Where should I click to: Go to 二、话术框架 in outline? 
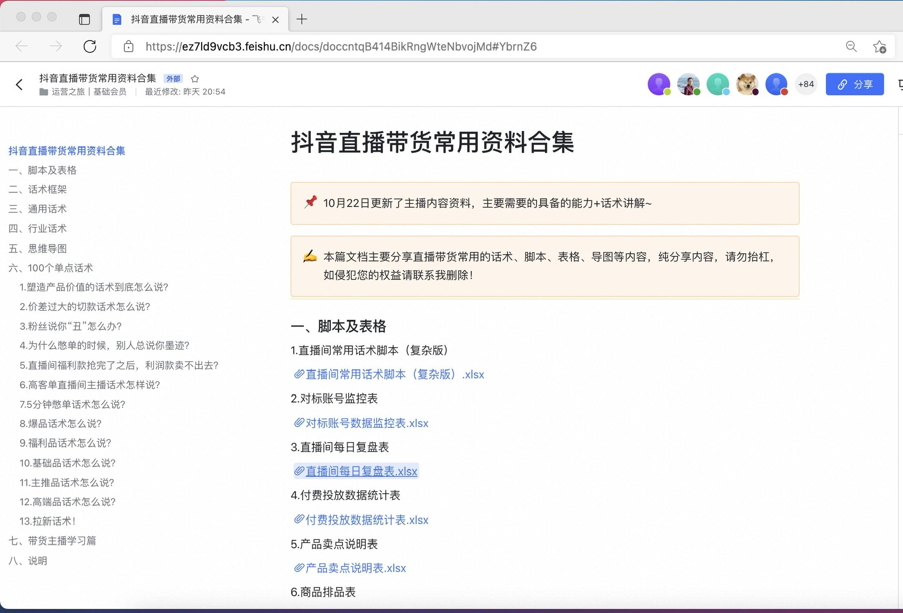[x=38, y=189]
